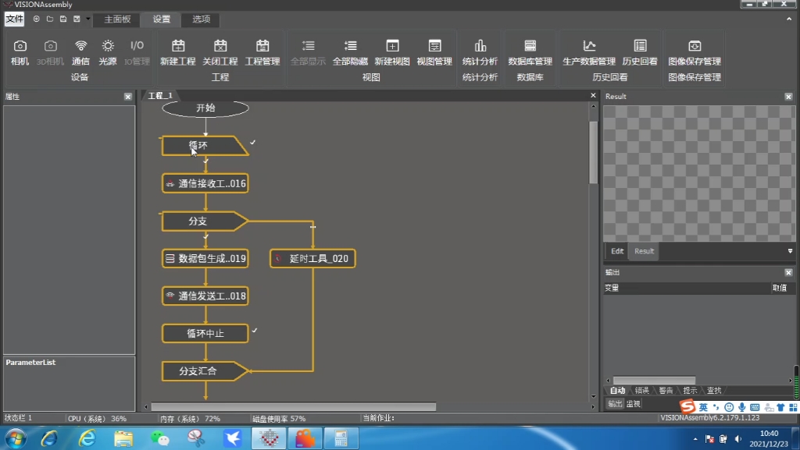Viewport: 800px width, 450px height.
Task: Click the flowchart horizontal scrollbar thumb
Action: click(294, 407)
